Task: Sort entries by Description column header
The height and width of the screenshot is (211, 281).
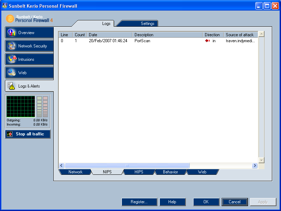Action: pos(167,35)
